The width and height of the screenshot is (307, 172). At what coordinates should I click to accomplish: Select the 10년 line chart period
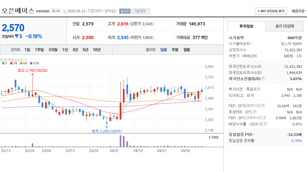pyautogui.click(x=97, y=50)
